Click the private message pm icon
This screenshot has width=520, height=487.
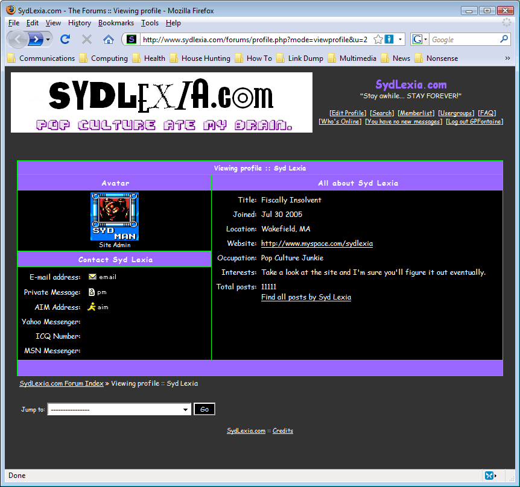click(92, 292)
